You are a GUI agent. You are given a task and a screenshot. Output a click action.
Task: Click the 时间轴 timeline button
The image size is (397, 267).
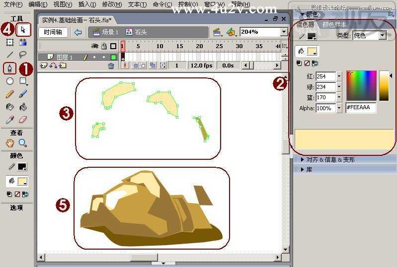click(53, 32)
